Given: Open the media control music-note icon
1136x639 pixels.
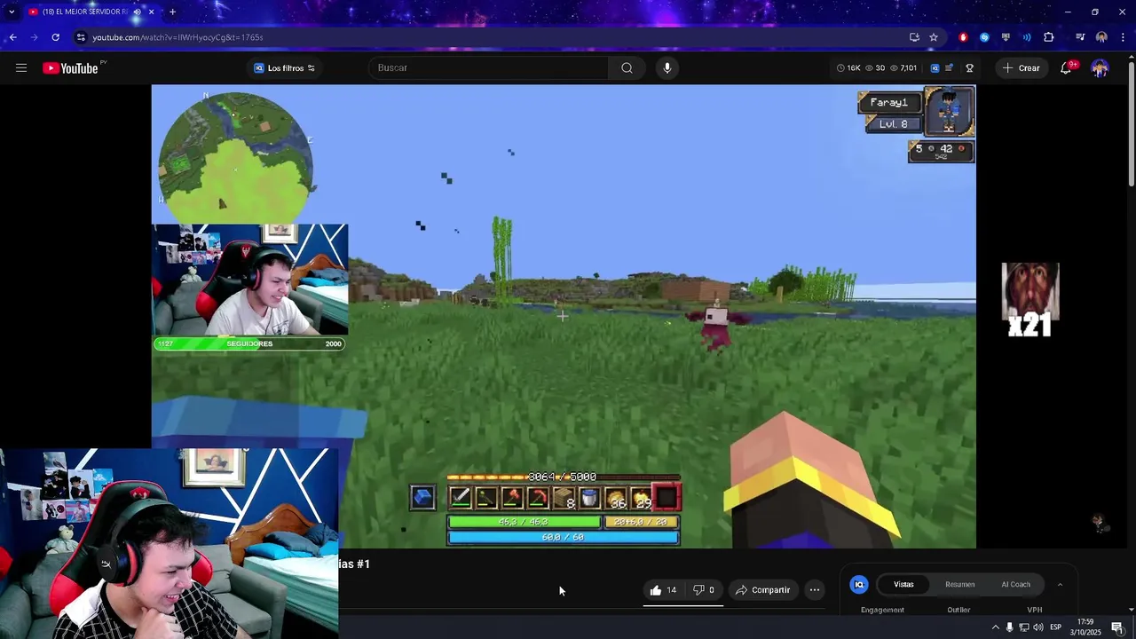Looking at the screenshot, I should (x=1080, y=37).
